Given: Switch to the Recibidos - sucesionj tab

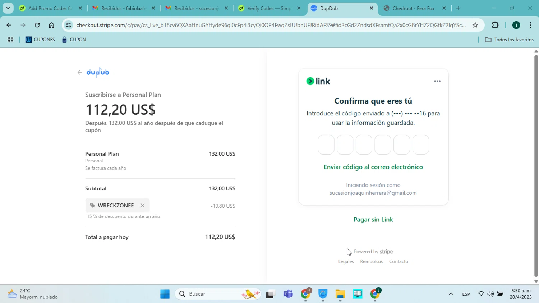Looking at the screenshot, I should coord(196,8).
